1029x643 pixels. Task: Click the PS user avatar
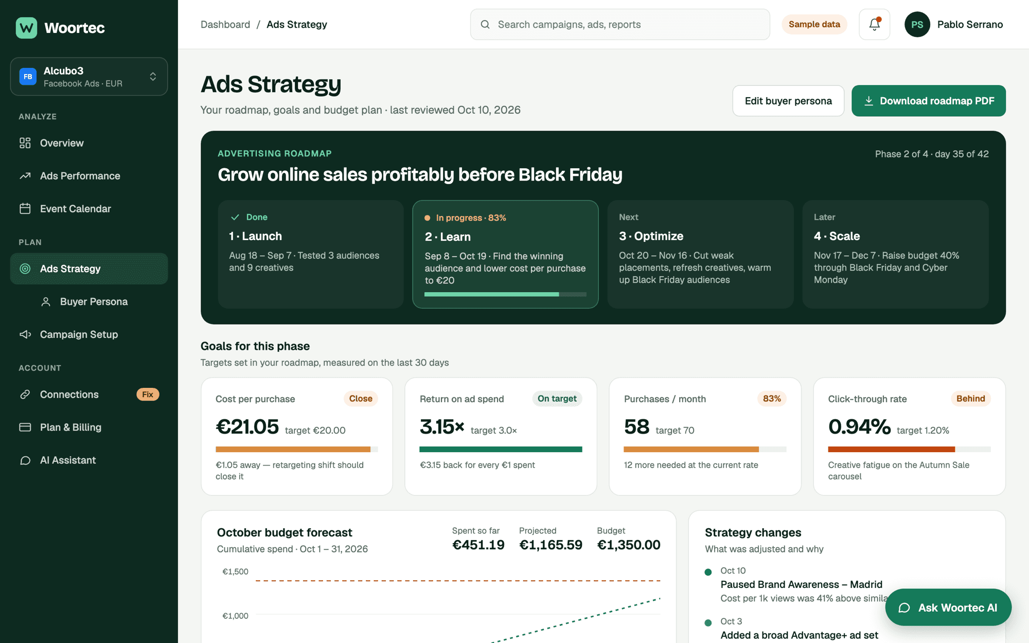[917, 24]
